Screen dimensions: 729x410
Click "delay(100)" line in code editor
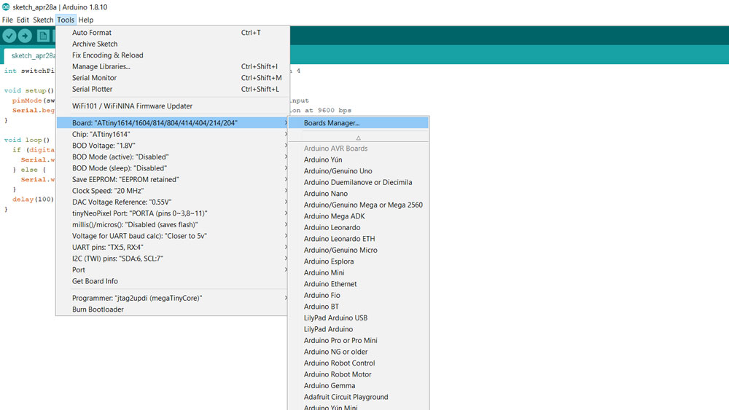(33, 200)
